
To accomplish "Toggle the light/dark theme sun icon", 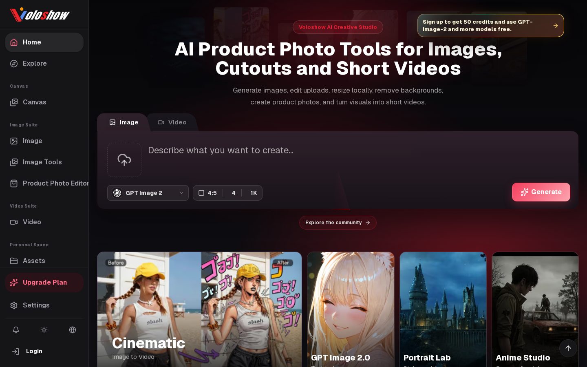I will (x=44, y=330).
